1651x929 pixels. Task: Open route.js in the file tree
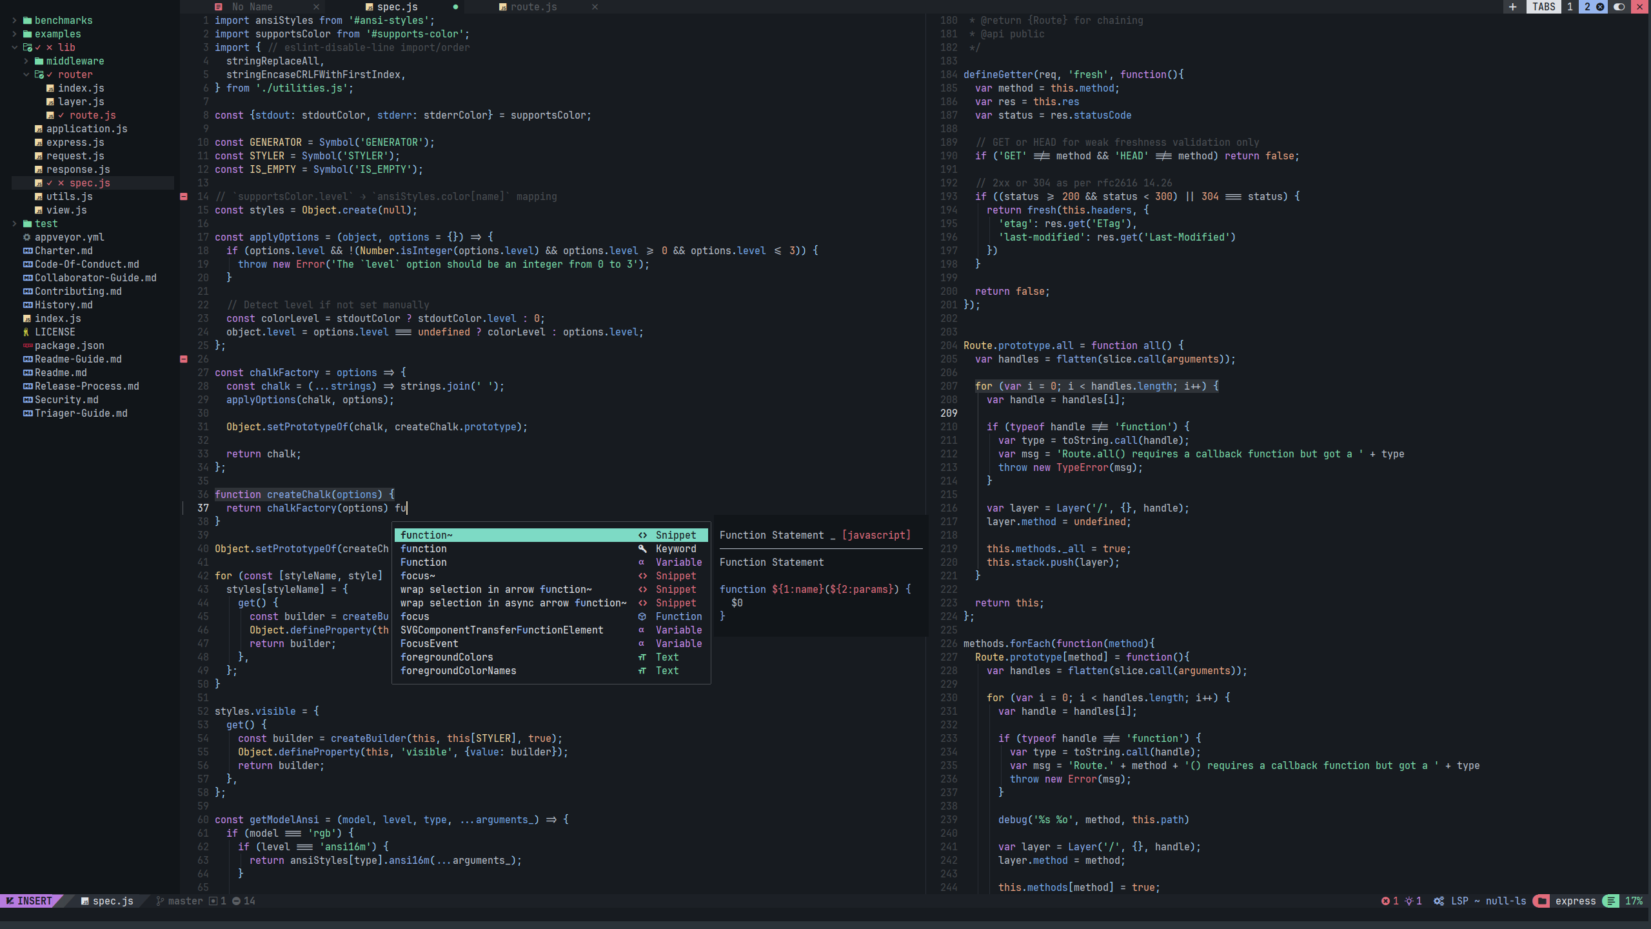click(92, 115)
